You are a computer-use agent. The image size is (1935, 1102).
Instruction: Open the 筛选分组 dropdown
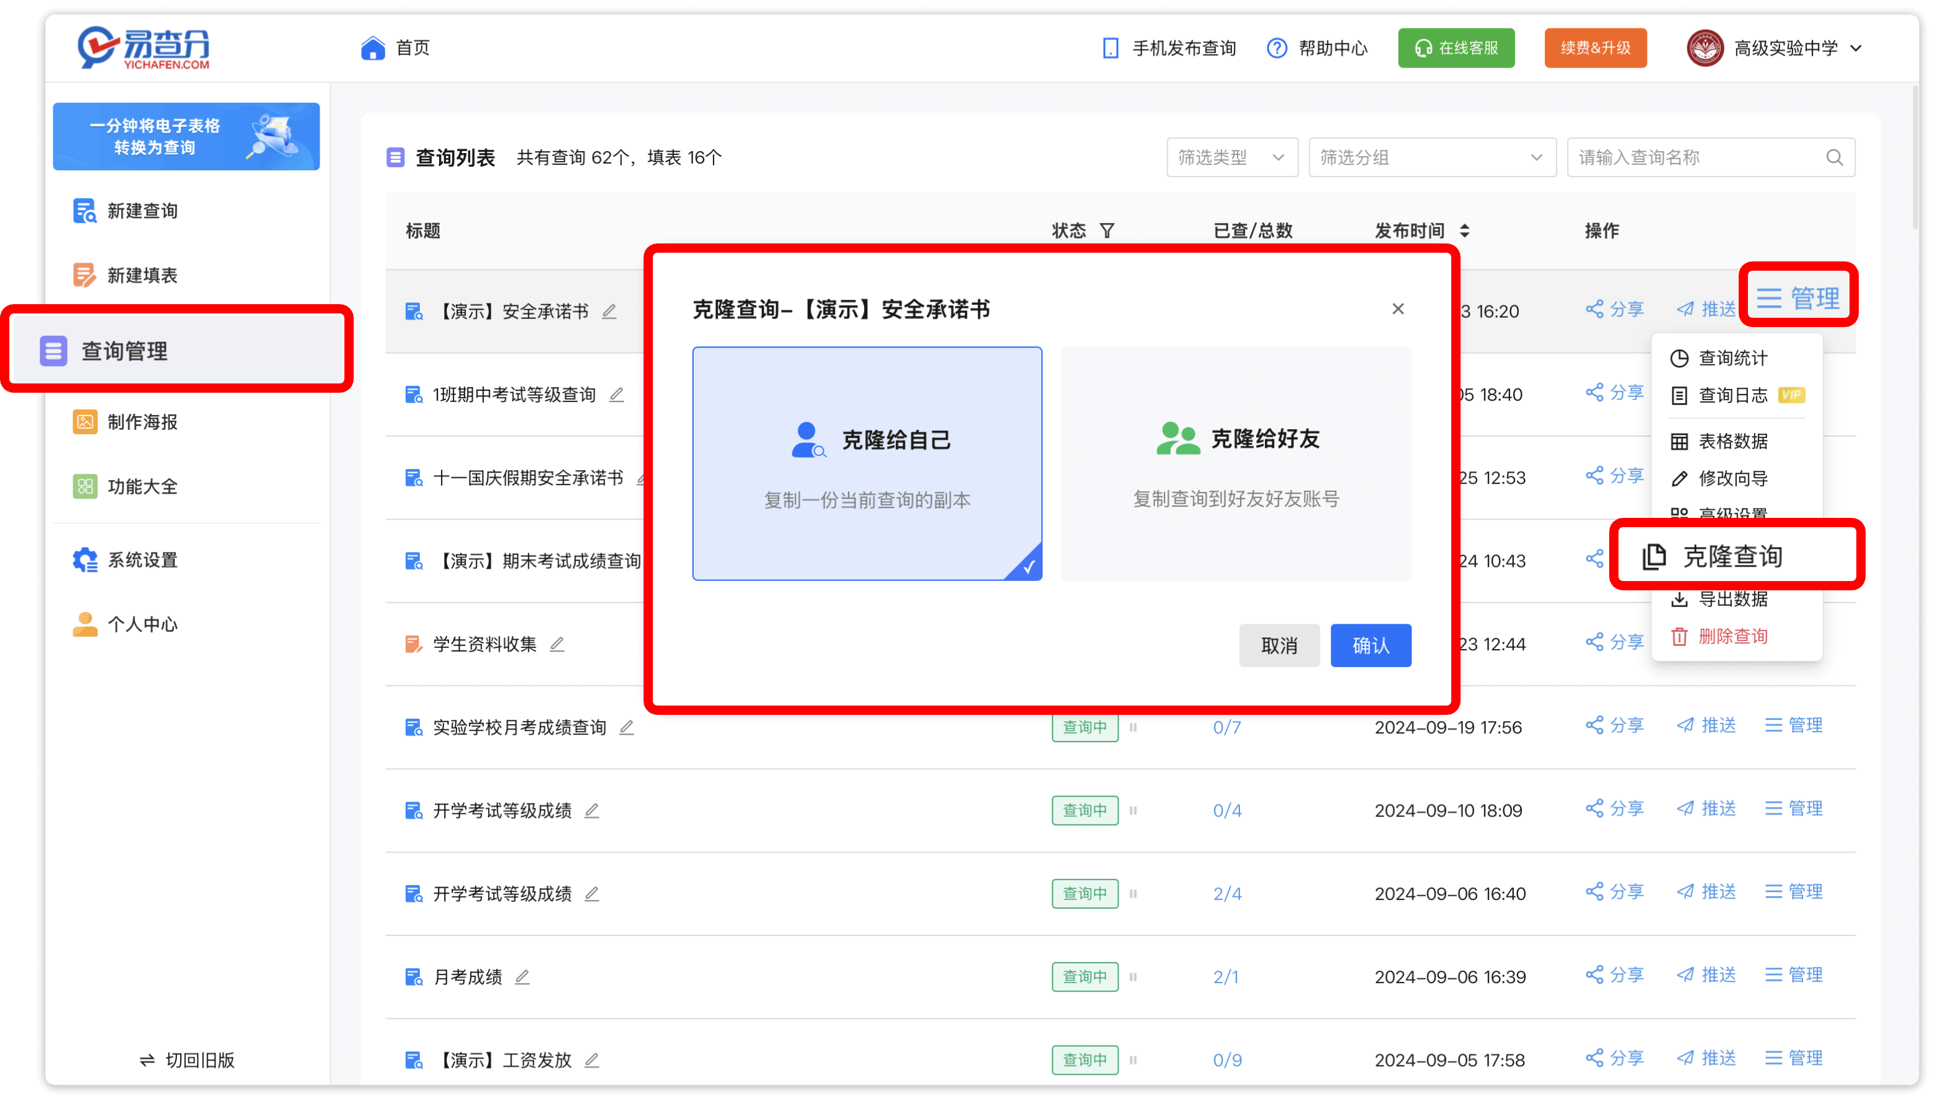click(x=1432, y=157)
